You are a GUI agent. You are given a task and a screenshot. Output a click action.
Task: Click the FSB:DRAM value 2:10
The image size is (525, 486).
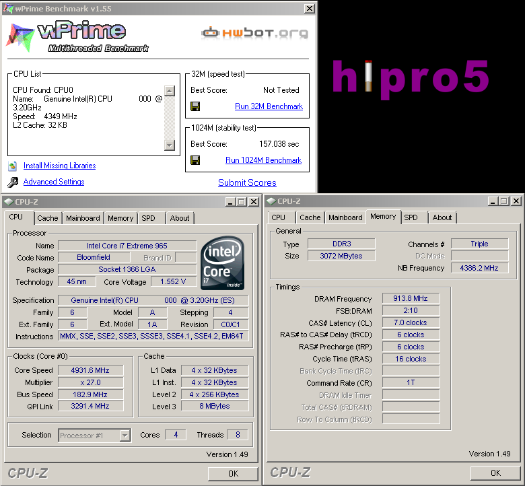(x=411, y=310)
